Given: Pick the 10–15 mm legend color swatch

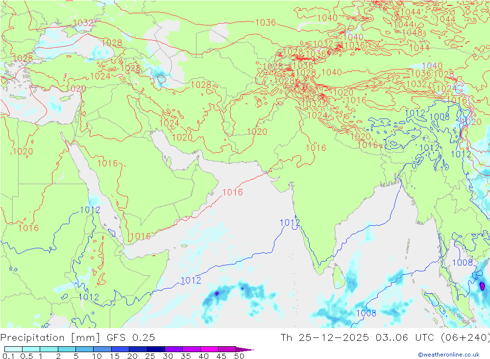Looking at the screenshot, I should (102, 349).
